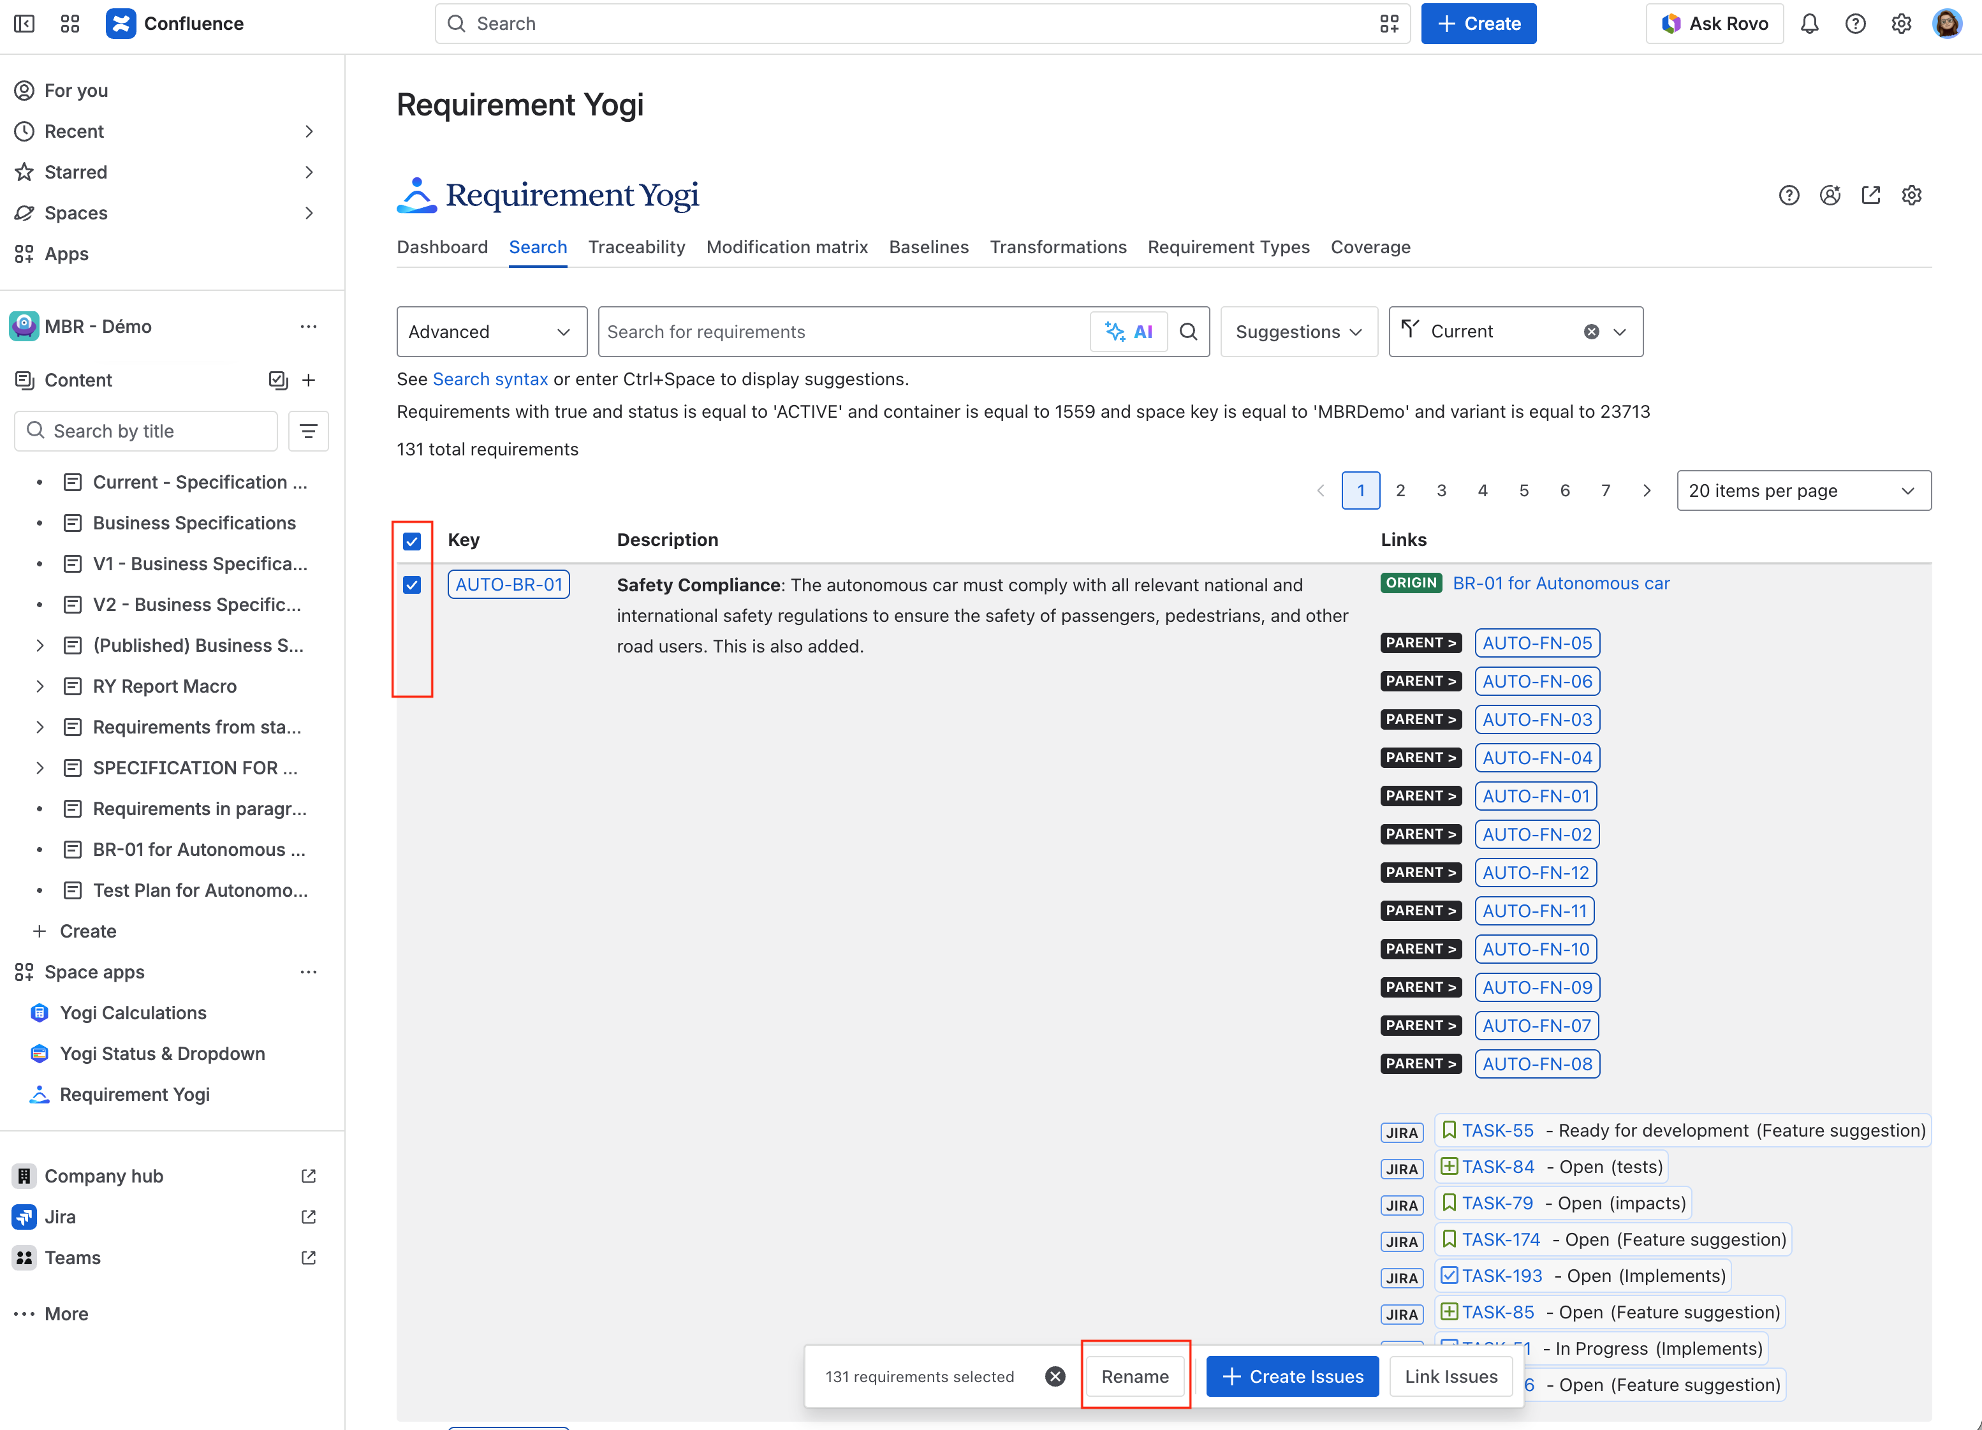Viewport: 1982px width, 1430px height.
Task: Switch to the Baselines tab
Action: pyautogui.click(x=928, y=246)
